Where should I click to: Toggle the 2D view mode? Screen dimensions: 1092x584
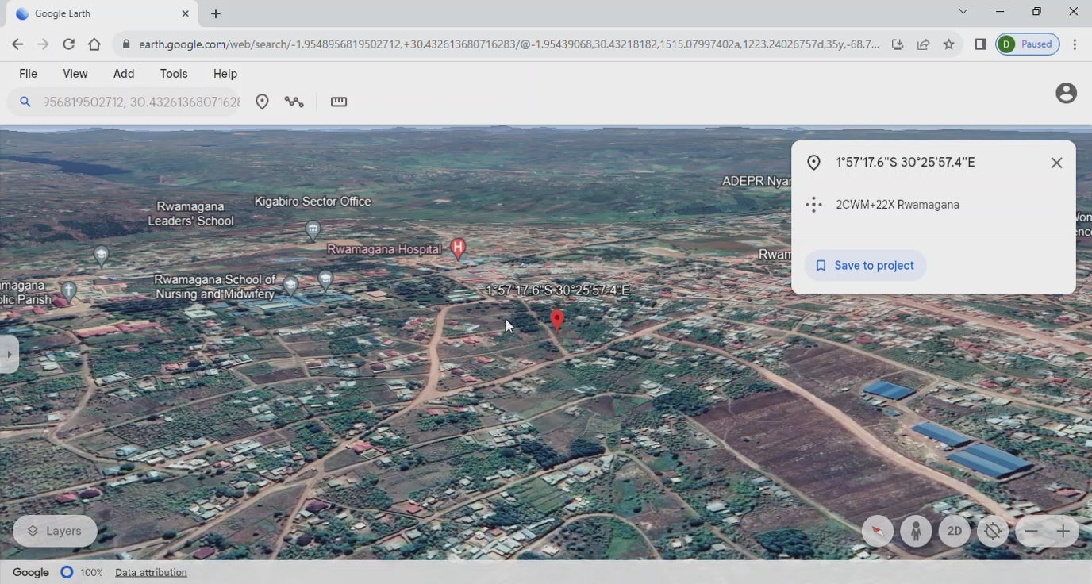[x=954, y=532]
